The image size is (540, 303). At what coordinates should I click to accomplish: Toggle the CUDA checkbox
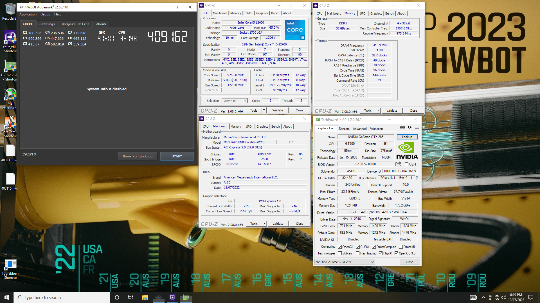click(x=358, y=247)
